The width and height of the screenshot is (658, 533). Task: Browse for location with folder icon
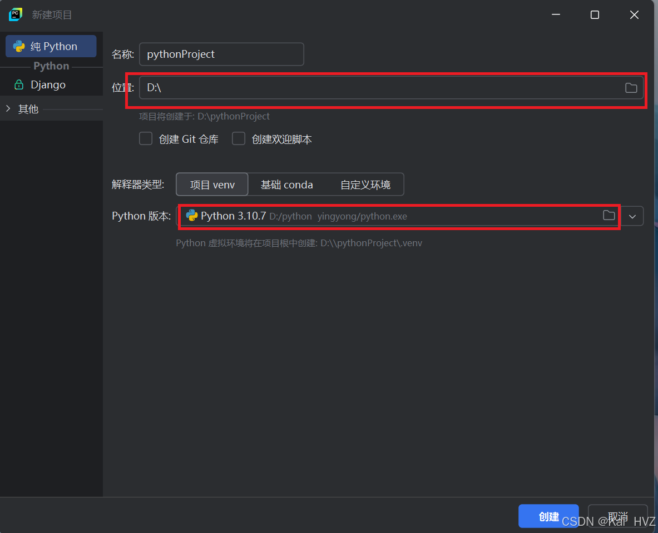(631, 88)
